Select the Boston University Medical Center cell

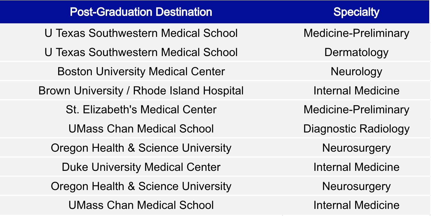[x=141, y=71]
